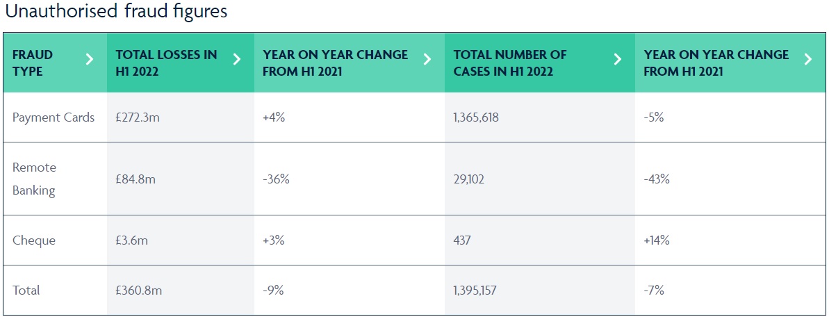Image resolution: width=829 pixels, height=319 pixels.
Task: Click the £84.8m Remote Banking losses
Action: [136, 179]
